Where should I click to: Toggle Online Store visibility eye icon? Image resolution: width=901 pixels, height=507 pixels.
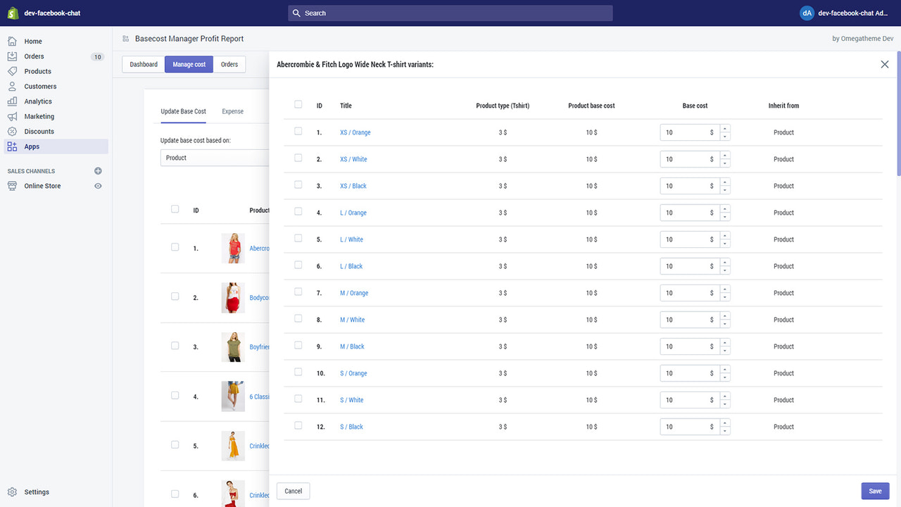click(x=98, y=185)
